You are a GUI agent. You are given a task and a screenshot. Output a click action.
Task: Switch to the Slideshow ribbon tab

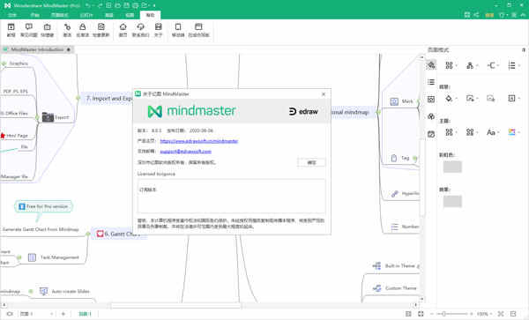click(86, 15)
